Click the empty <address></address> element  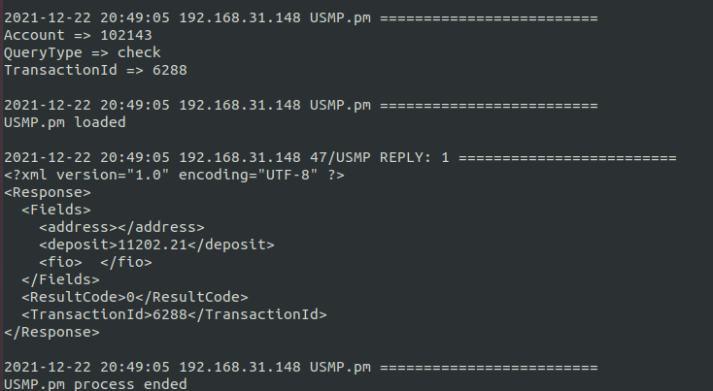click(121, 227)
